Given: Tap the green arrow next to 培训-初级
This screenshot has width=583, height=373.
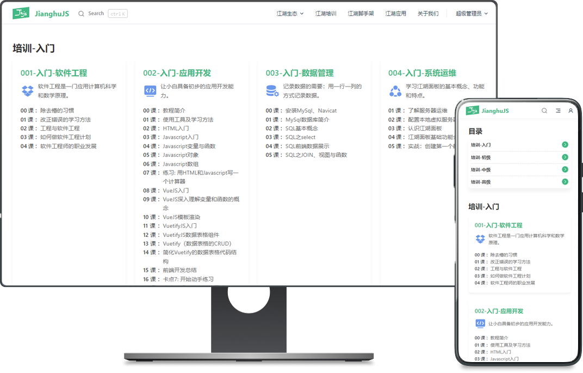Looking at the screenshot, I should (565, 157).
